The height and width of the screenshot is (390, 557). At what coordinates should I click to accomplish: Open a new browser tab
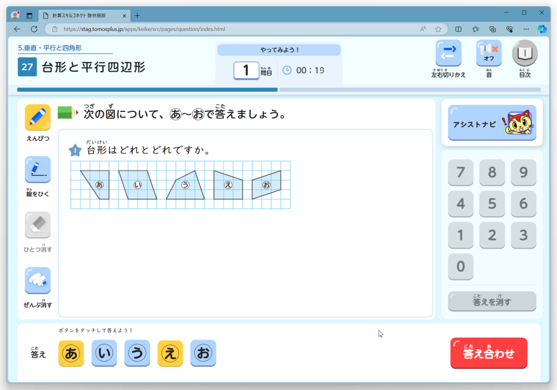137,16
